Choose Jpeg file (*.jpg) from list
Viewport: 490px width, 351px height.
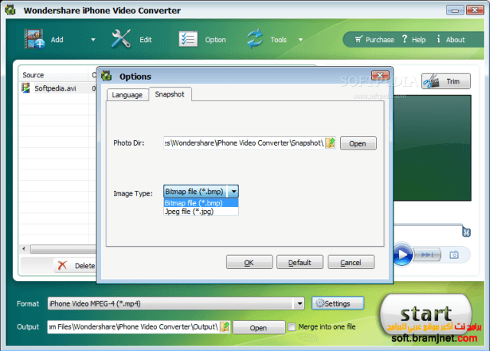coord(201,212)
